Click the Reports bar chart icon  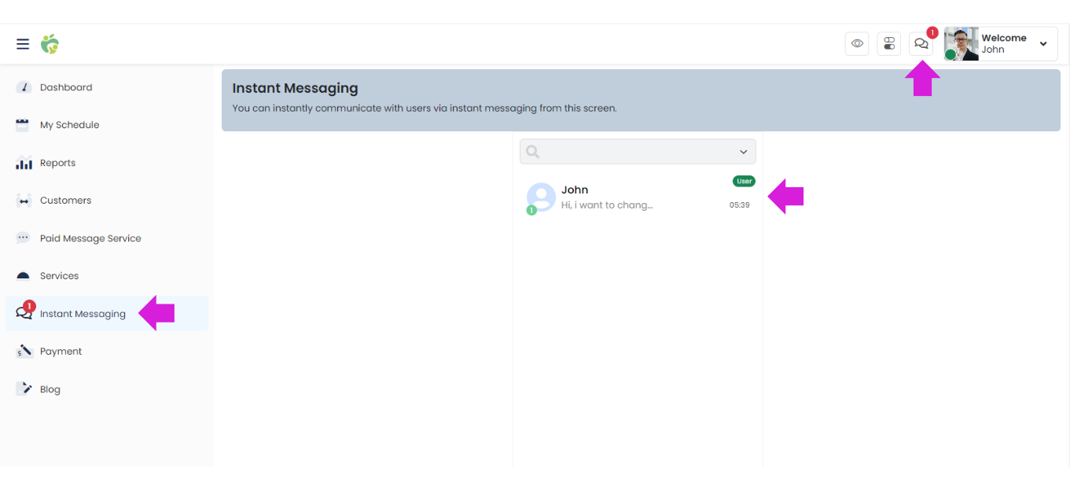[x=24, y=163]
